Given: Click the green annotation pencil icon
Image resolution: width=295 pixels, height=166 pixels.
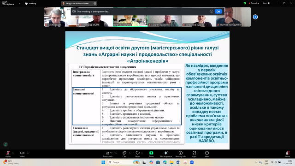Looking at the screenshot, I should point(6,144).
